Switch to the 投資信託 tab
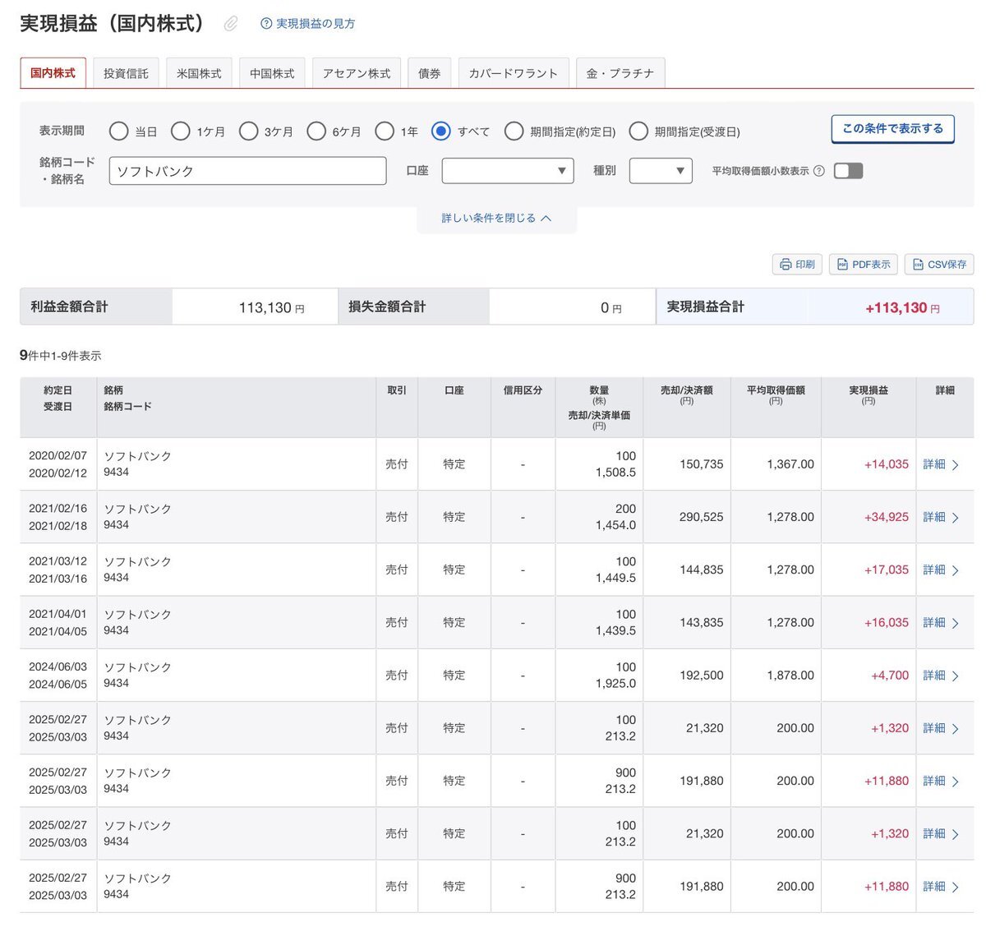This screenshot has height=927, width=986. pos(126,73)
